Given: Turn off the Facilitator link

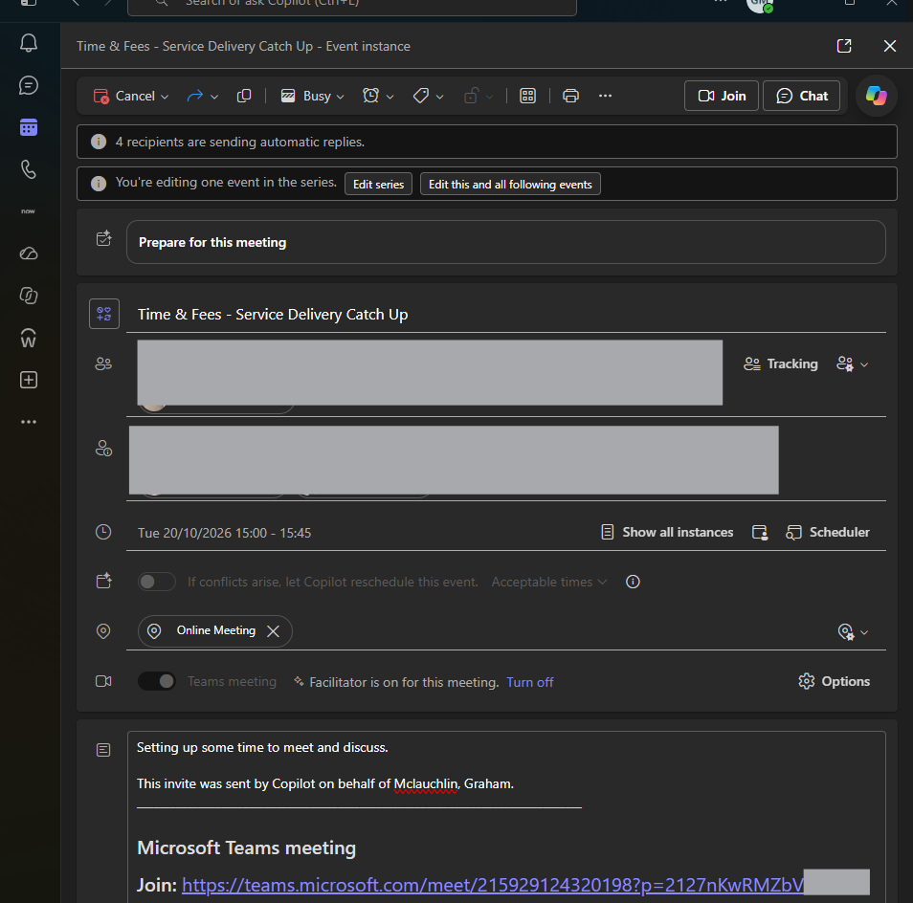Looking at the screenshot, I should tap(530, 682).
